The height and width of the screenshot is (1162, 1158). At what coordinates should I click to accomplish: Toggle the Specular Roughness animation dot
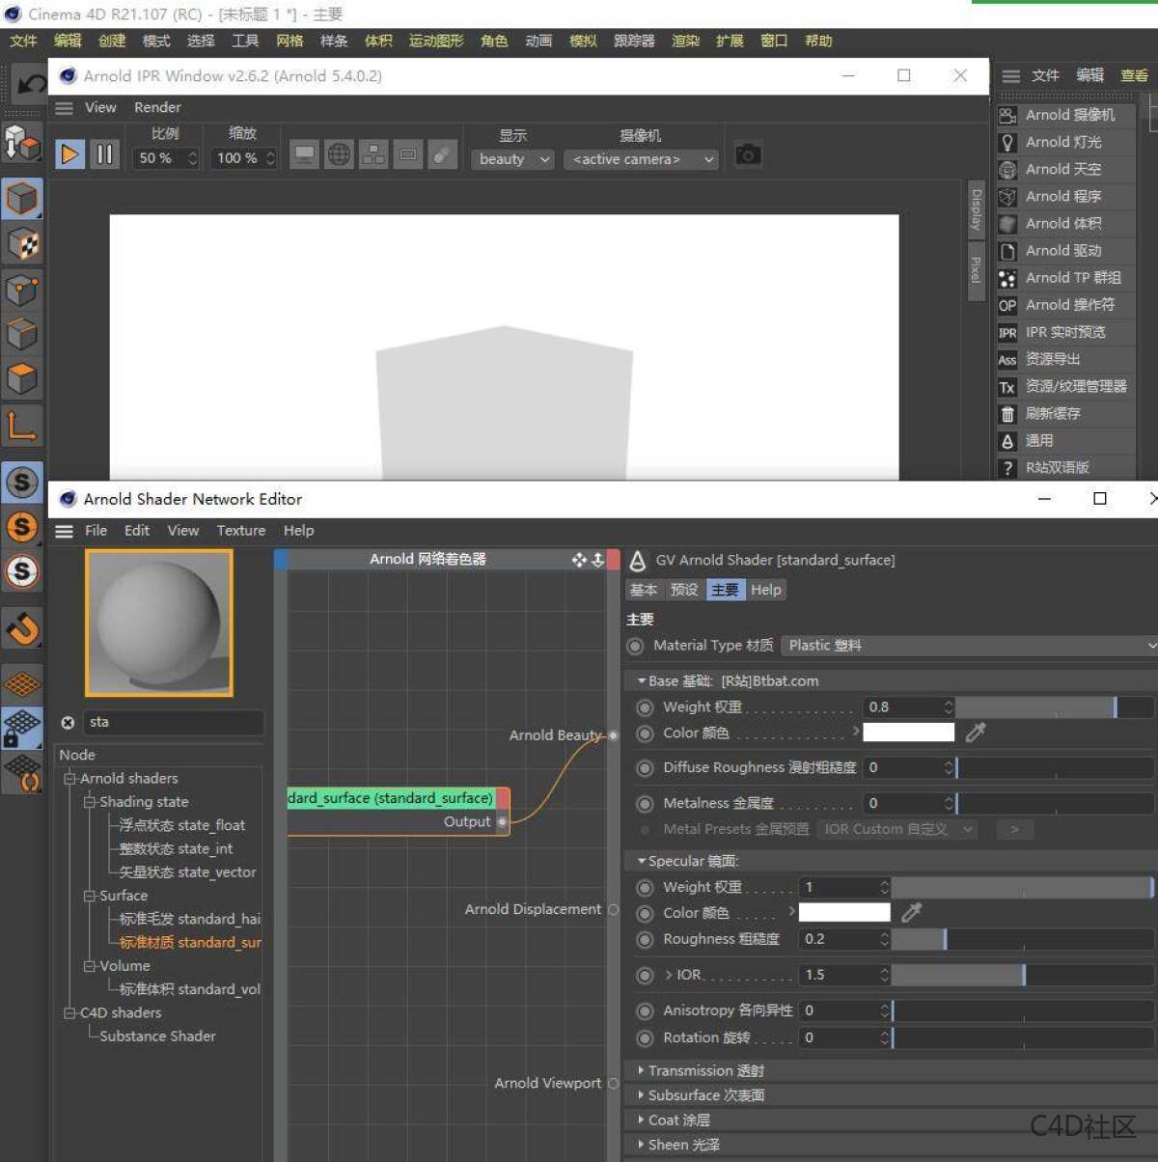tap(645, 939)
